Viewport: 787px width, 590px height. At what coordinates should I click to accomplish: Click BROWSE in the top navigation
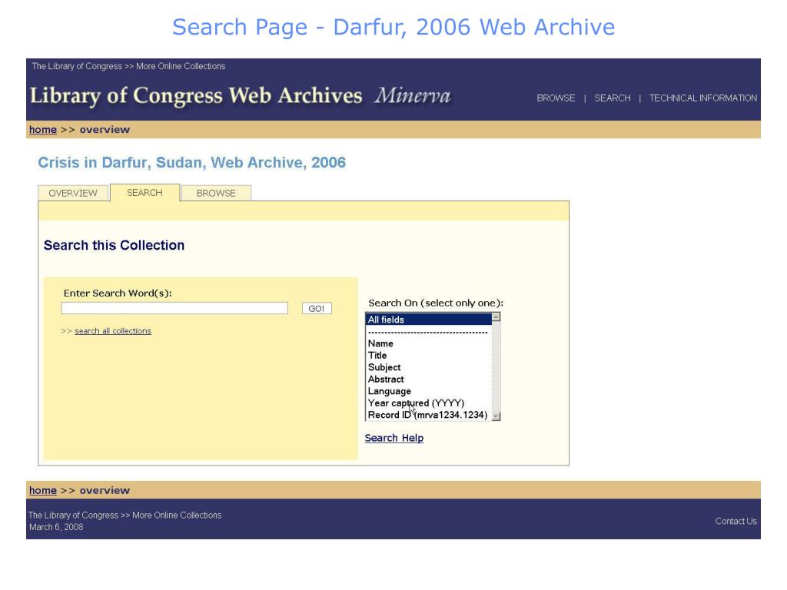[x=556, y=98]
